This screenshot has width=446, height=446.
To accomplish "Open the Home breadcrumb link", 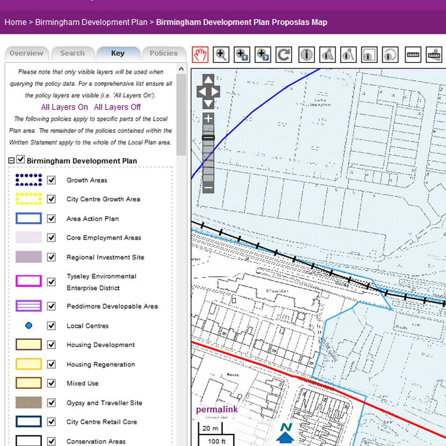I will click(15, 22).
